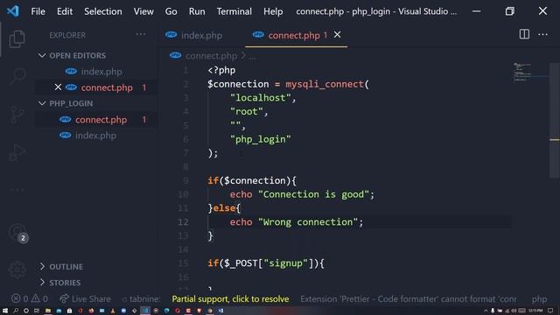Image resolution: width=560 pixels, height=315 pixels.
Task: Close connect.php in Open Editors list
Action: (58, 87)
